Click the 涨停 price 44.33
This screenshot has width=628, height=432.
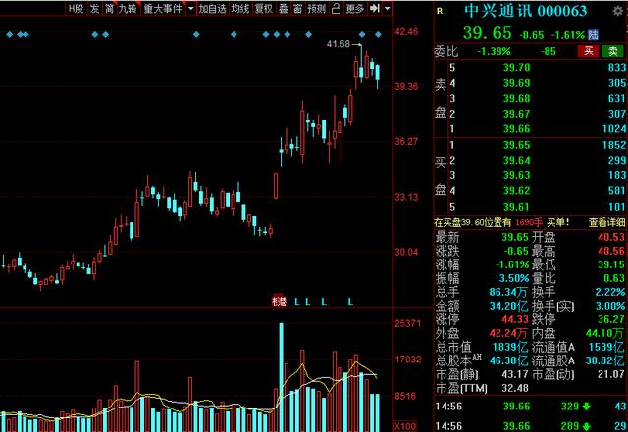[x=515, y=319]
